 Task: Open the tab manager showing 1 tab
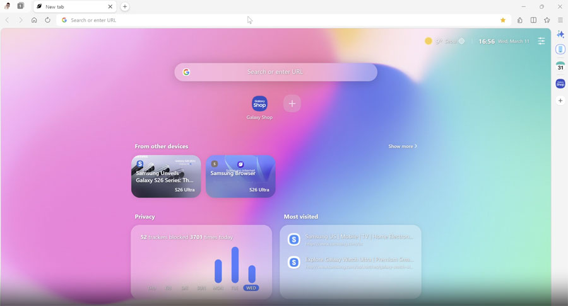pyautogui.click(x=21, y=6)
